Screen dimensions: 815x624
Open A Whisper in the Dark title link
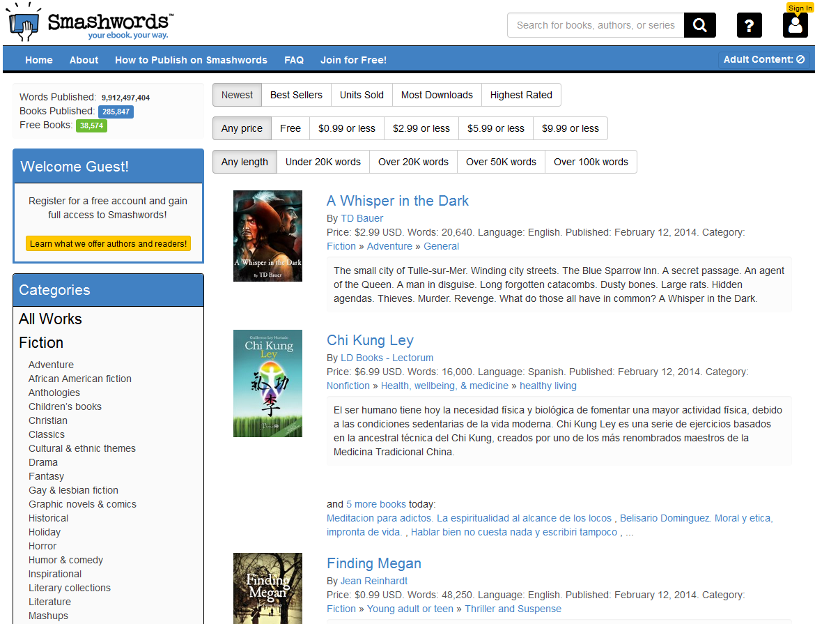pos(398,201)
